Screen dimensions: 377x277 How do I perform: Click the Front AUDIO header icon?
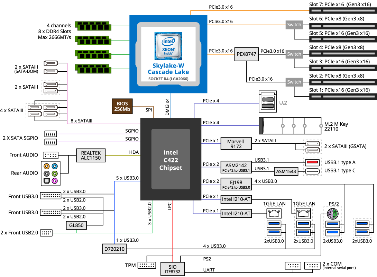click(50, 155)
